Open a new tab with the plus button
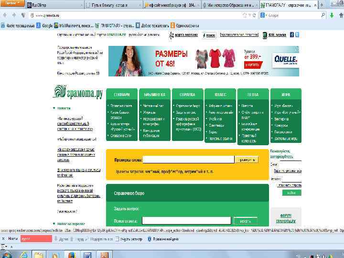The image size is (344, 258). coord(322,5)
